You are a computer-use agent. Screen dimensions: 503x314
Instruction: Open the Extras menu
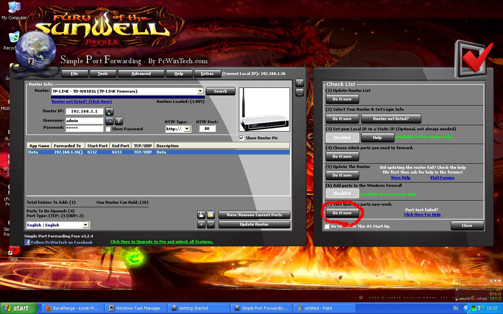click(207, 73)
